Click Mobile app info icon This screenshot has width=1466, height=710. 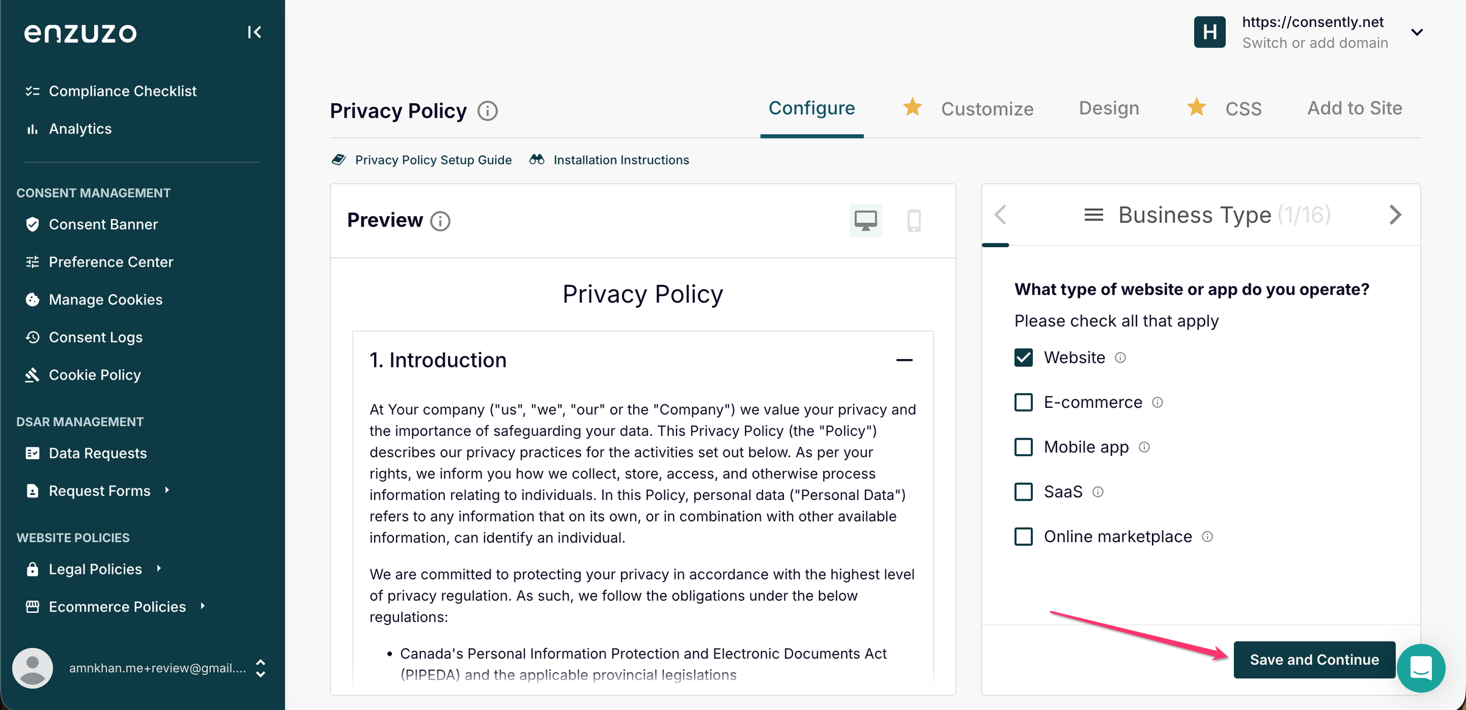point(1144,447)
